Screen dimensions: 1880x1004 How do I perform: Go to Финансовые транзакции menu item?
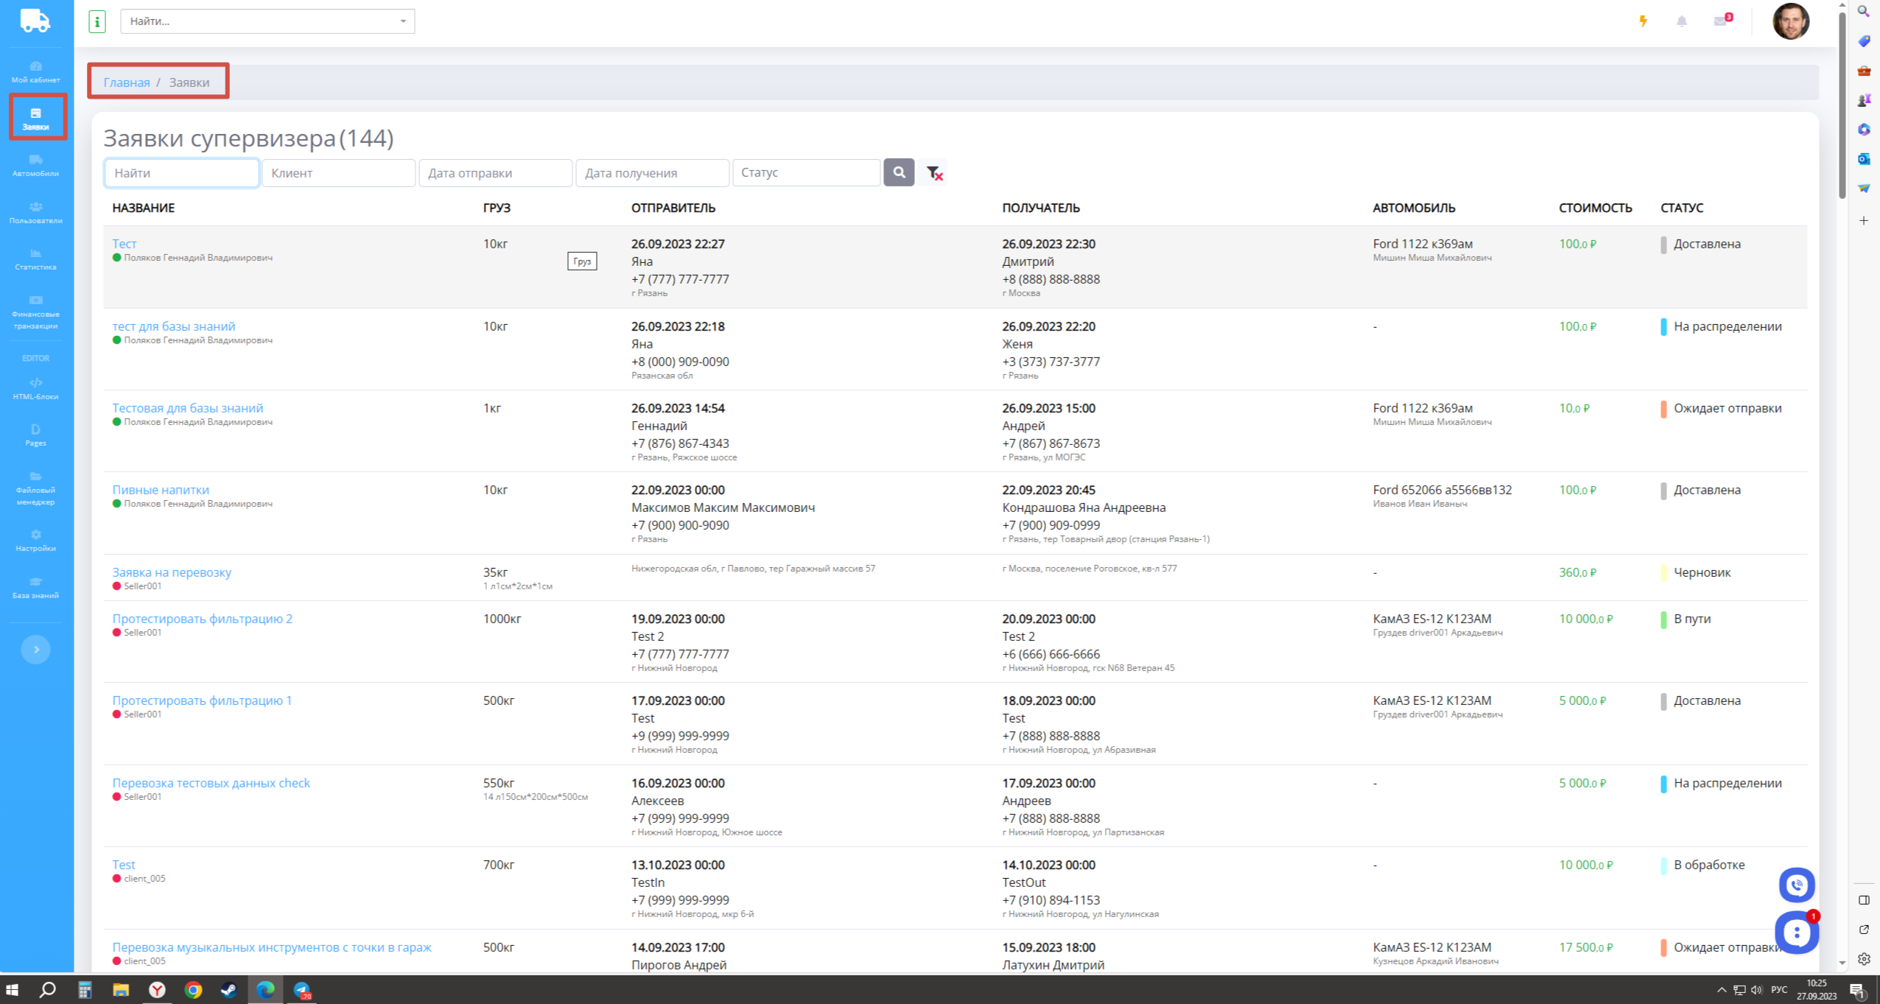(x=35, y=312)
